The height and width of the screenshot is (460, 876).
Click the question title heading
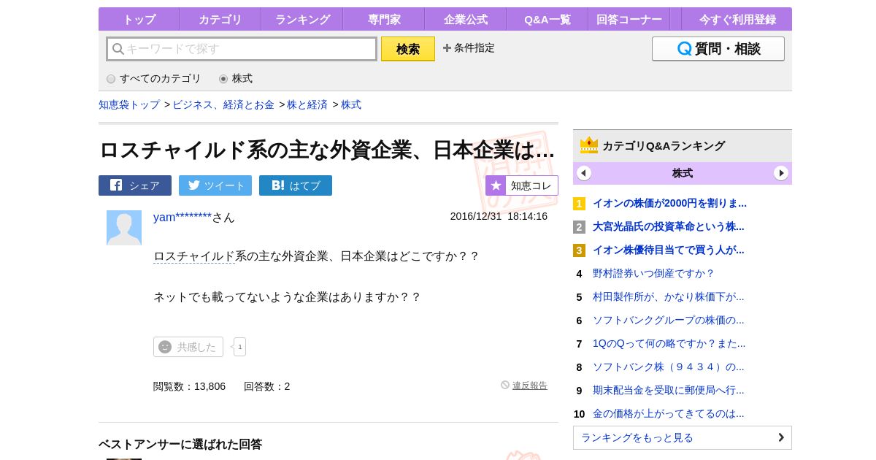(x=326, y=150)
